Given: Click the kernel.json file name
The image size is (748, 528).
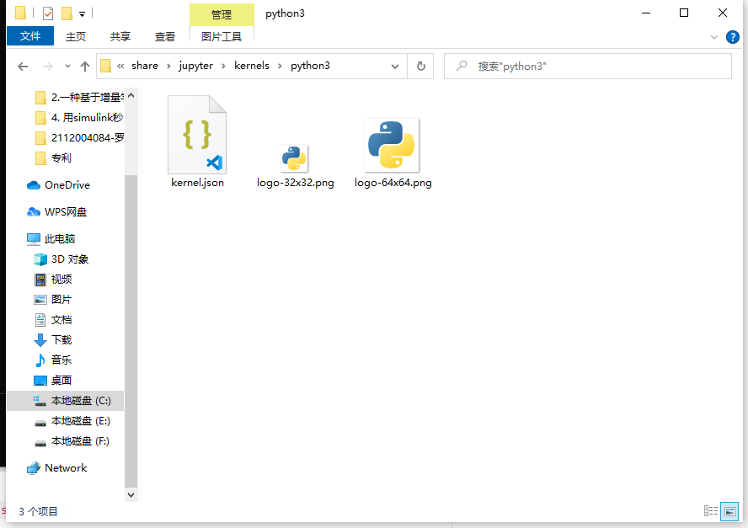Looking at the screenshot, I should (197, 183).
